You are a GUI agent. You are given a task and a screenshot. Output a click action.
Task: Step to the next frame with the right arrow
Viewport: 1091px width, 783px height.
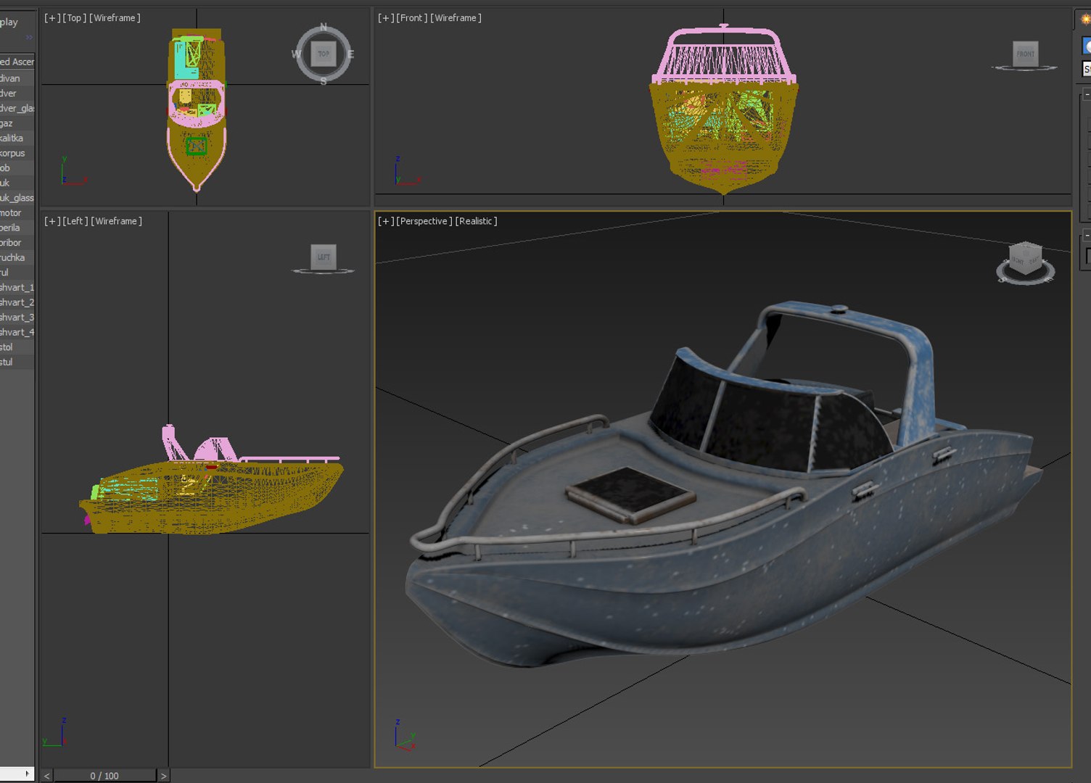pos(164,776)
